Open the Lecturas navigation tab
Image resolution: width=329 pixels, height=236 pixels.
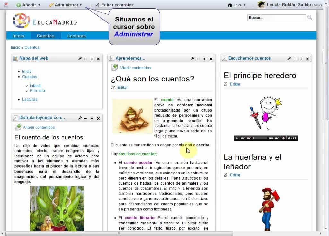coord(76,36)
